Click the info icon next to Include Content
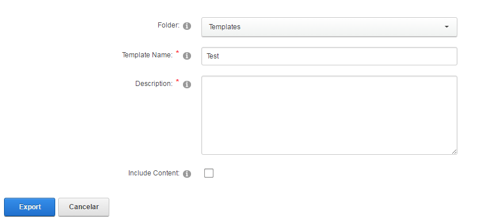This screenshot has height=219, width=481. tap(187, 174)
